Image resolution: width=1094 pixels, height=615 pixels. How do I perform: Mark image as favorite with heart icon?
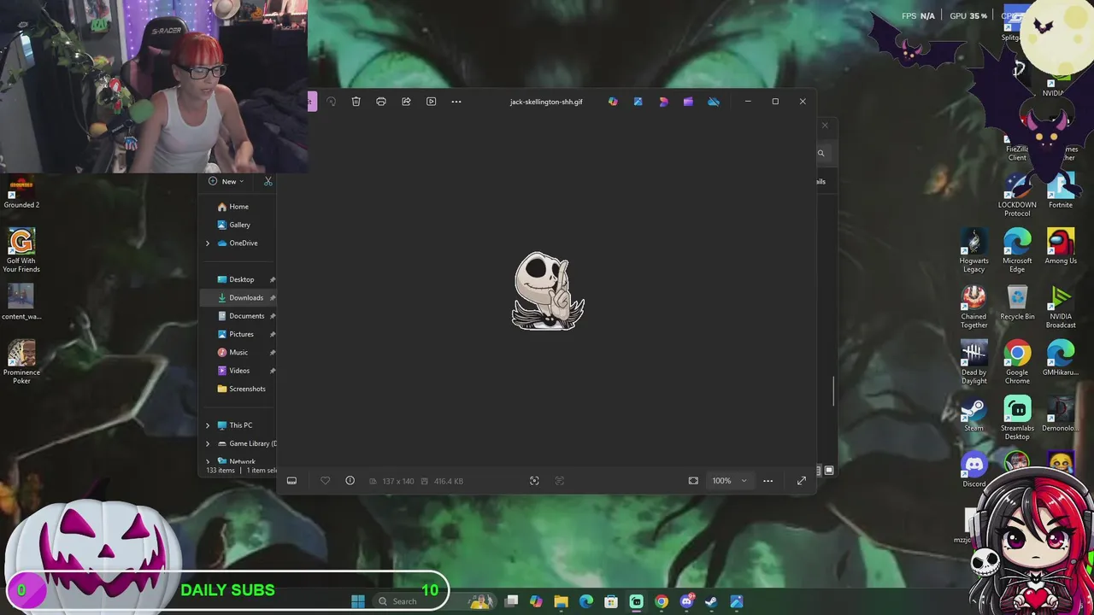pos(325,481)
